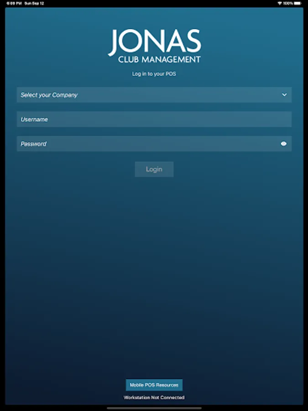Image resolution: width=308 pixels, height=411 pixels.
Task: Open Mobile POS Resources button
Action: coord(154,385)
